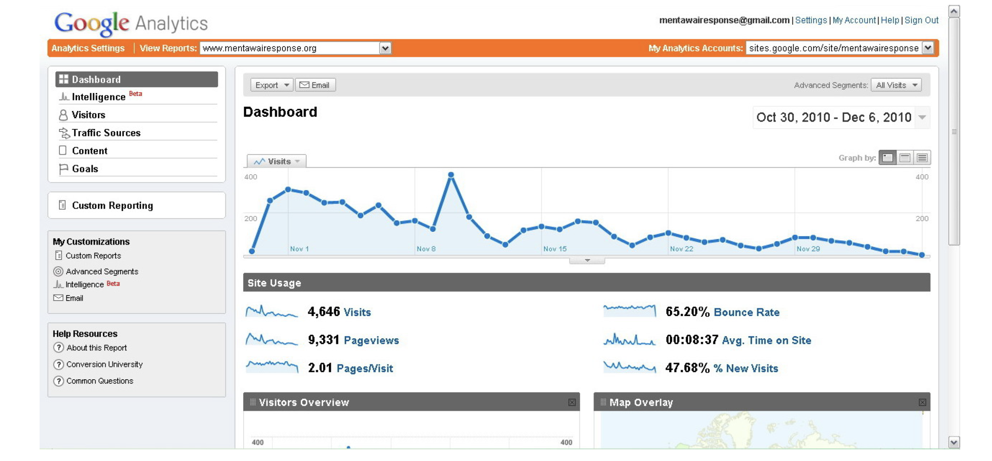
Task: Click the Bounce Rate link
Action: click(746, 312)
